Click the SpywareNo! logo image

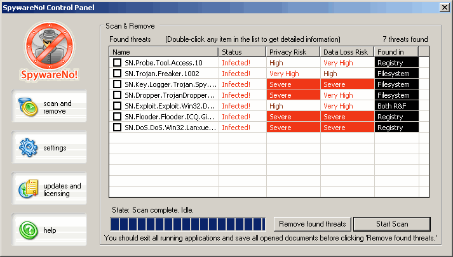click(49, 51)
